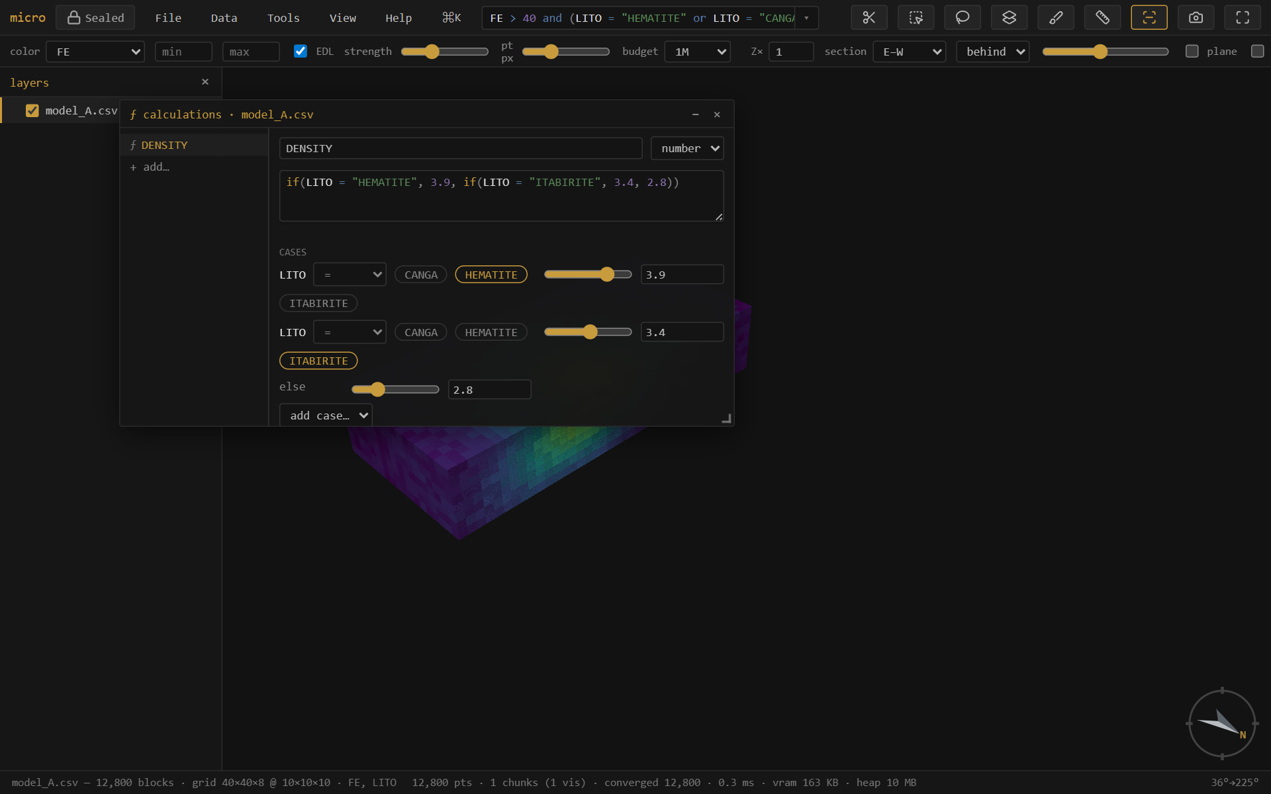
Task: Select ITABIRITE chip in the first case
Action: point(318,303)
